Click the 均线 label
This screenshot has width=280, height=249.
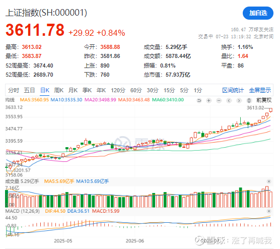[x=10, y=100]
